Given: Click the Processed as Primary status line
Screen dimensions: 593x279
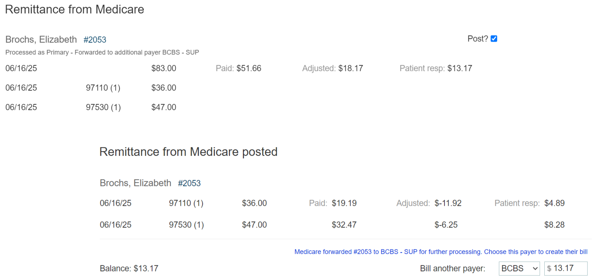Looking at the screenshot, I should pos(102,52).
